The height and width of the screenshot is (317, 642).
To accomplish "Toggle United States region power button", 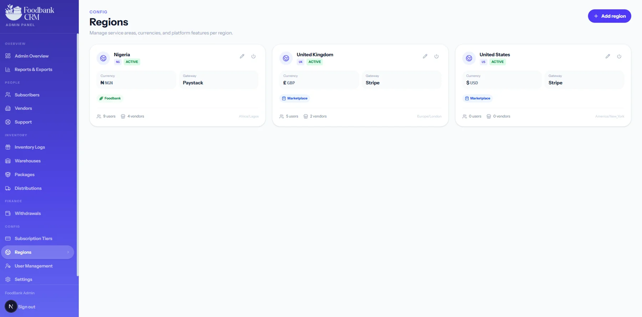I will pos(619,56).
